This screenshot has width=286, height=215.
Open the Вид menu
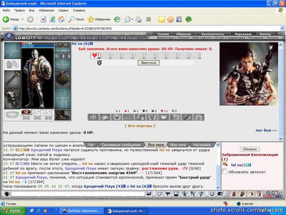pos(31,11)
